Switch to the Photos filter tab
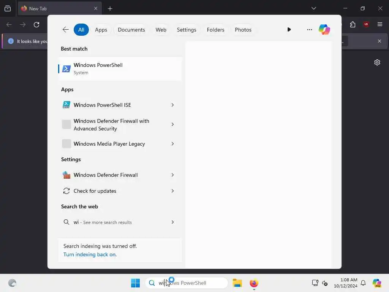 pos(243,30)
